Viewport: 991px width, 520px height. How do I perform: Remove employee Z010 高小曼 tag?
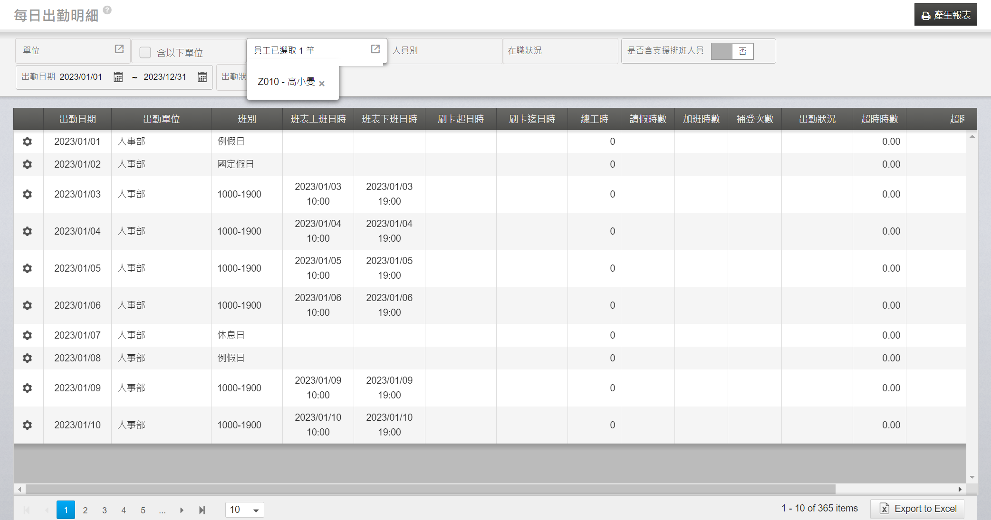322,84
